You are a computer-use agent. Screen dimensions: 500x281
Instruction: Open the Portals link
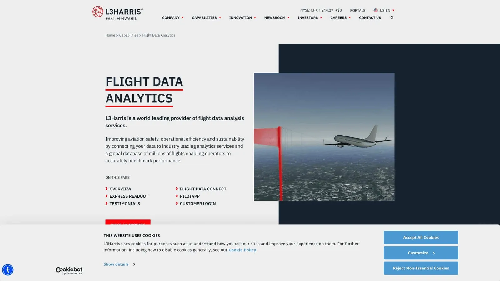coord(357,10)
